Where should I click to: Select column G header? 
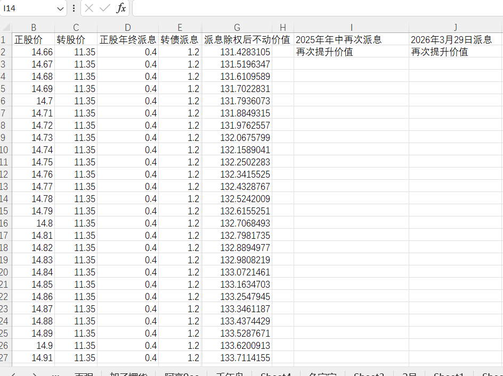click(x=237, y=28)
